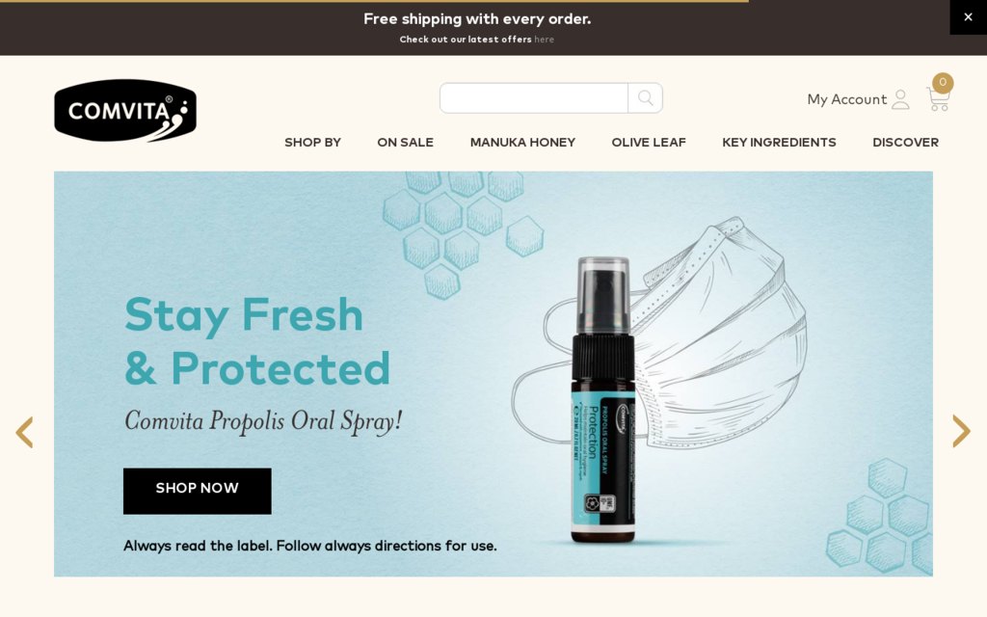
Task: Follow the latest offers 'here' link
Action: 544,40
